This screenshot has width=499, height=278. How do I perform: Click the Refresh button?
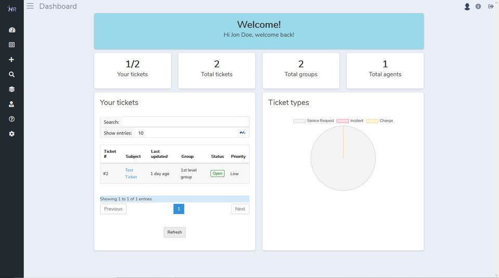[175, 232]
